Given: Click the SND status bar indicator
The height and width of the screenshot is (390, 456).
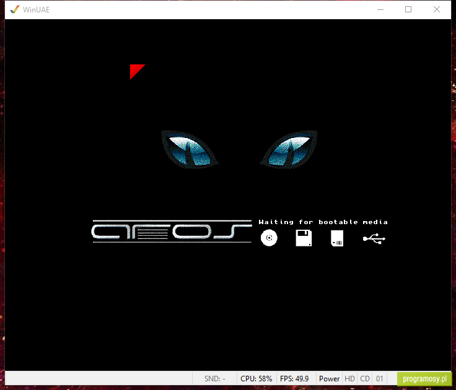Looking at the screenshot, I should [x=214, y=379].
